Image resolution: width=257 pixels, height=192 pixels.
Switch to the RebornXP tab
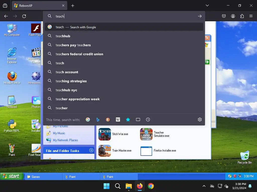point(39,5)
